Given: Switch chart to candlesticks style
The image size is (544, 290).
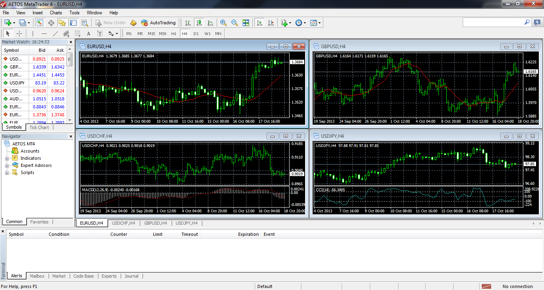Looking at the screenshot, I should (199, 23).
